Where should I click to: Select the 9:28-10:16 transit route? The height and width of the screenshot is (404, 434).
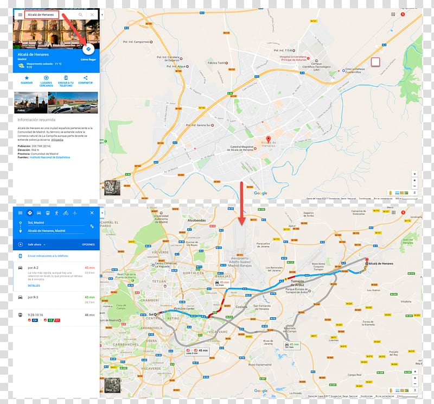pyautogui.click(x=56, y=318)
